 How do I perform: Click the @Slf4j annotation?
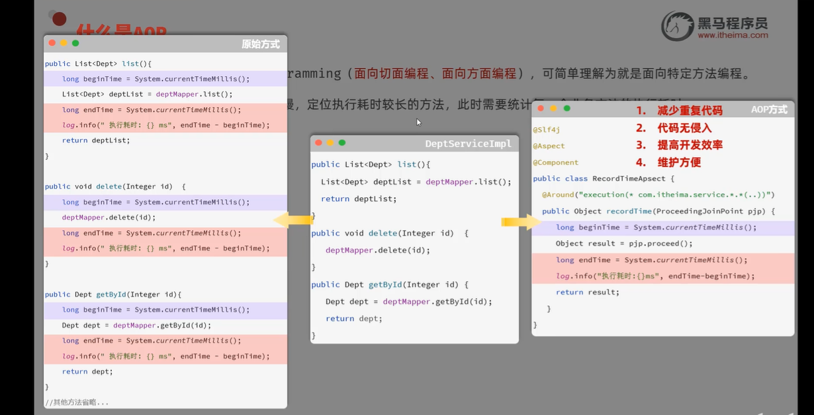[547, 130]
